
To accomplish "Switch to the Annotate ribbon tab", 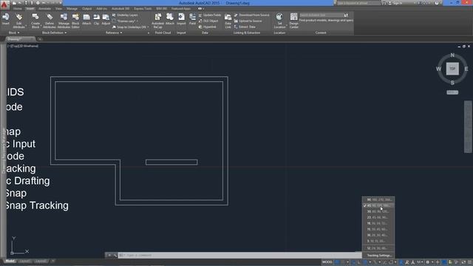I will [44, 9].
